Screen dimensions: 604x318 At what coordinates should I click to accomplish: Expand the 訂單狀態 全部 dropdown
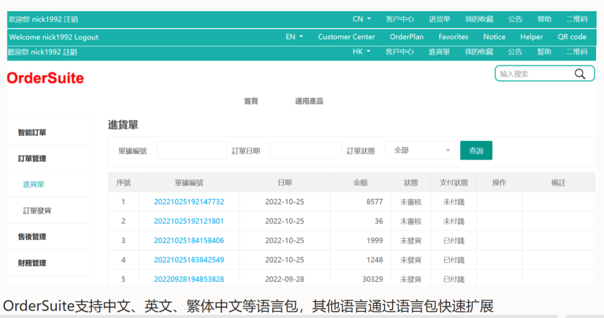point(420,151)
